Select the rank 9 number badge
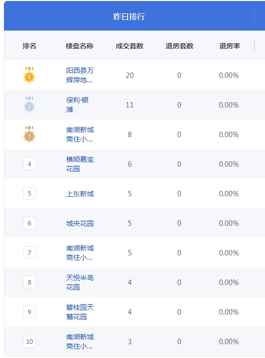Image resolution: width=265 pixels, height=358 pixels. [30, 312]
